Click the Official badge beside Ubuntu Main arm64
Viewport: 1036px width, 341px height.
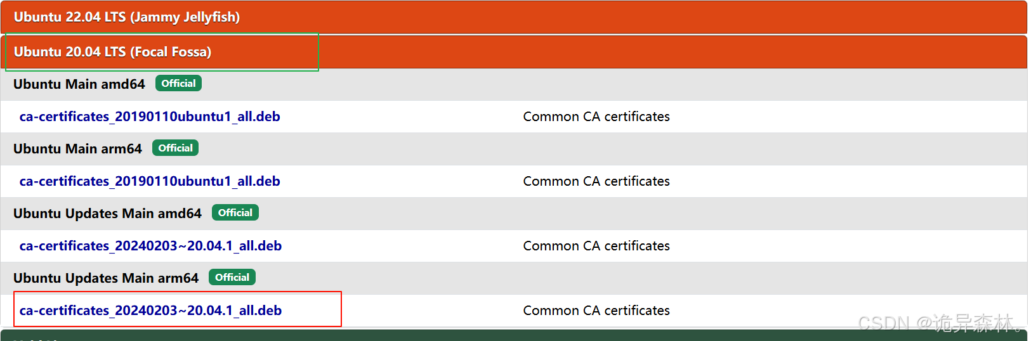point(175,148)
